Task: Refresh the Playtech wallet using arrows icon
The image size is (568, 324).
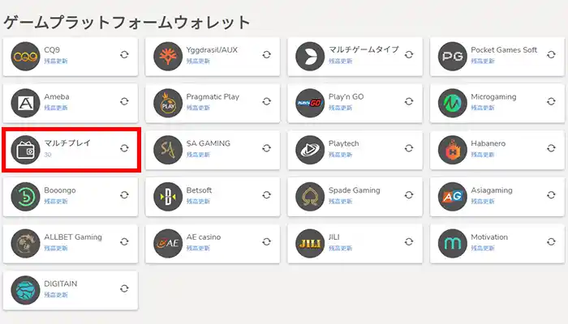Action: pos(409,149)
